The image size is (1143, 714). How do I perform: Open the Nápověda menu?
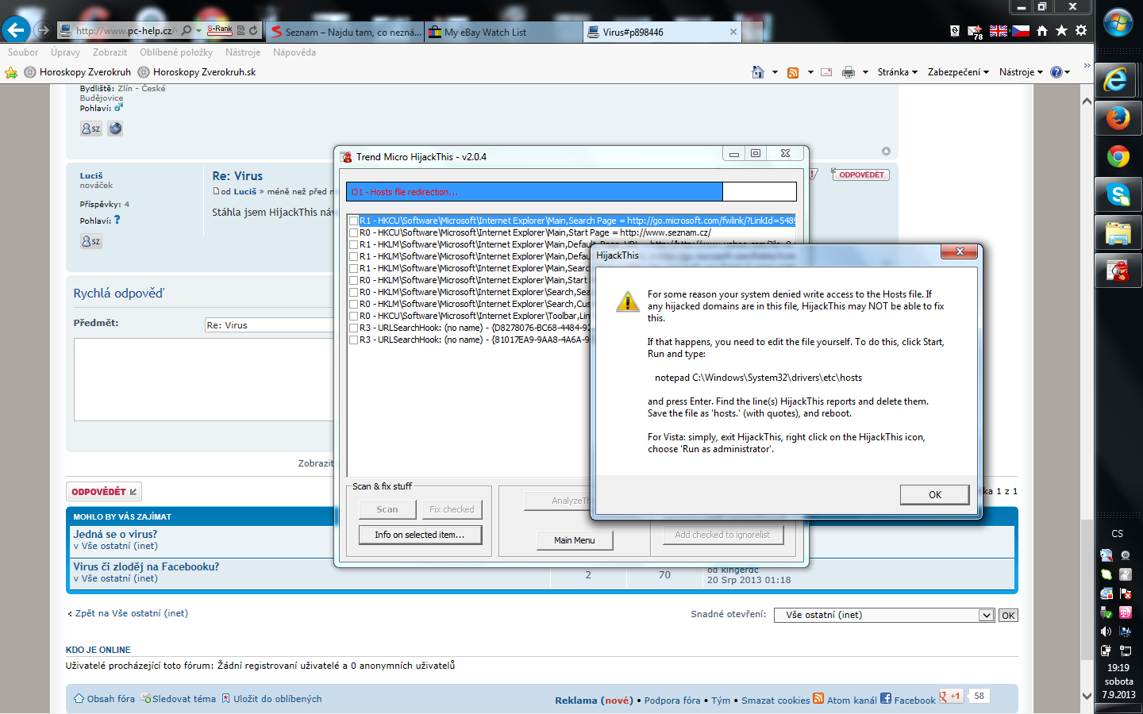coord(294,52)
